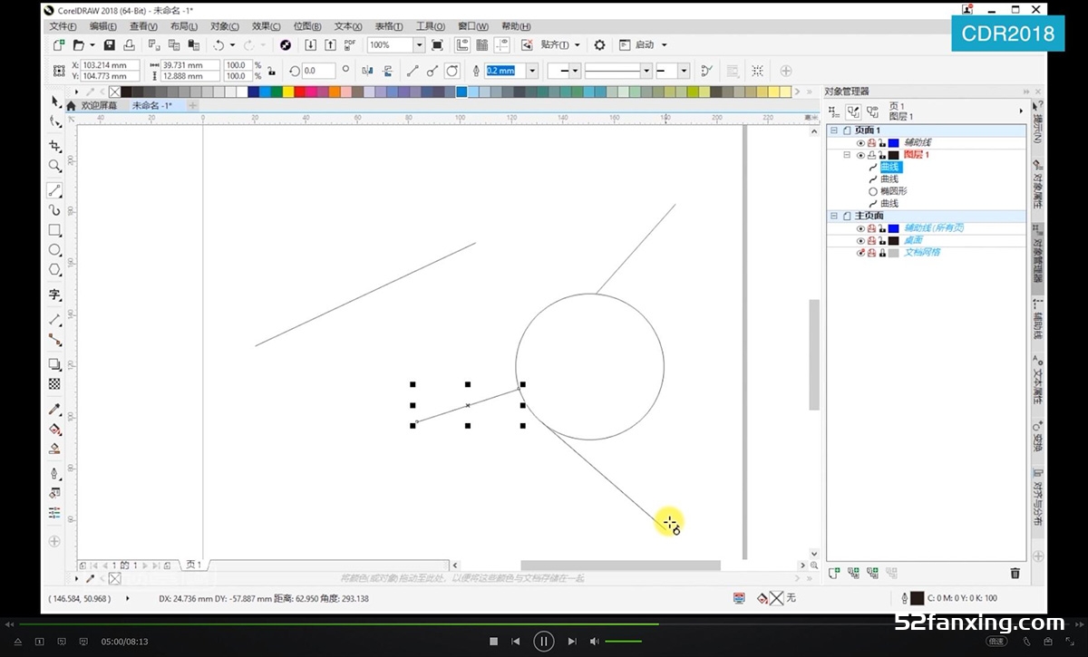Open the zoom level 100% dropdown
The height and width of the screenshot is (657, 1088).
pyautogui.click(x=419, y=44)
